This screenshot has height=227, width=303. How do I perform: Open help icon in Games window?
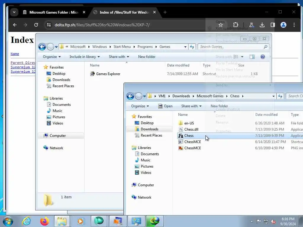click(x=263, y=57)
